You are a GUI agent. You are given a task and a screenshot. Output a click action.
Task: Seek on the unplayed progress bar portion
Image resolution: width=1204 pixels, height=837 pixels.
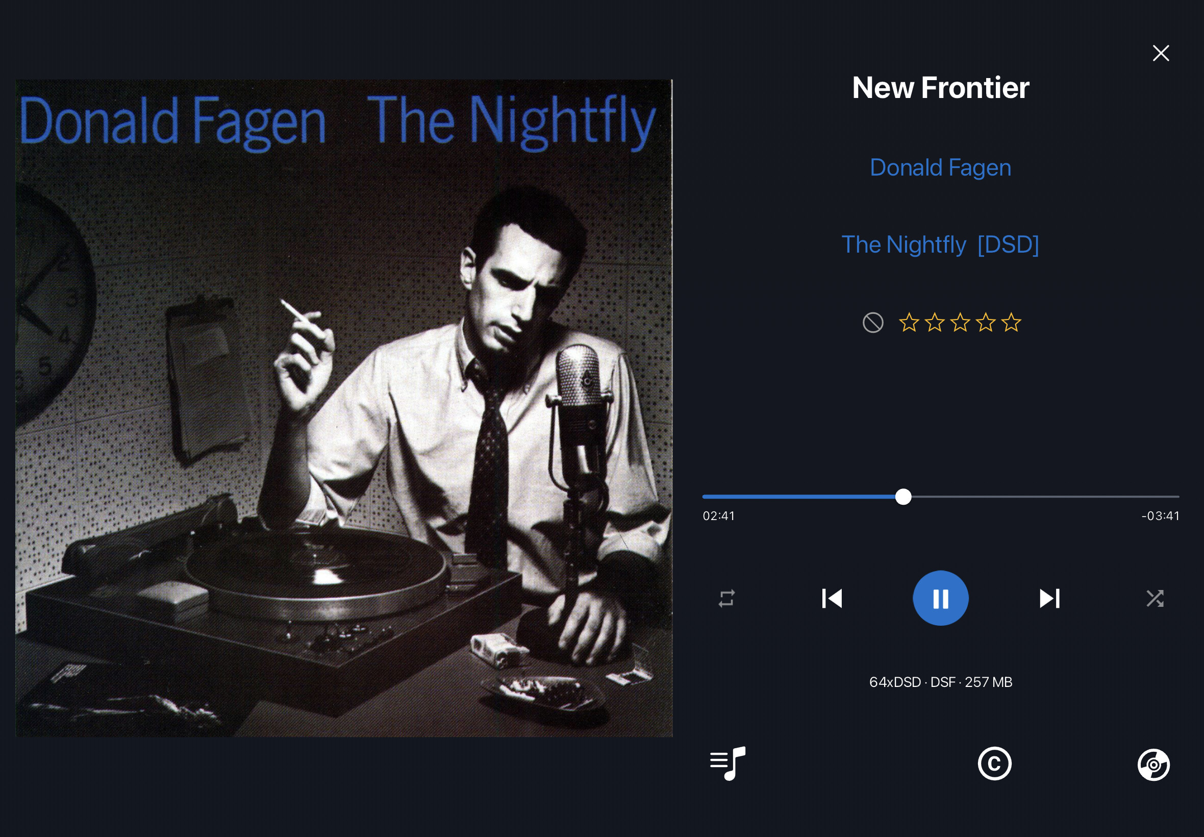coord(1045,497)
